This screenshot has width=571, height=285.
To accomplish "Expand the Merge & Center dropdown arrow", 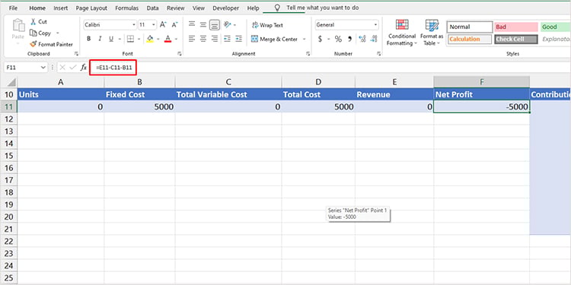I will 304,39.
